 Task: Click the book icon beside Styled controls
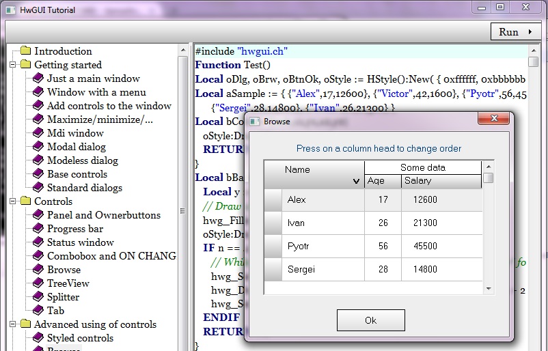coord(38,338)
